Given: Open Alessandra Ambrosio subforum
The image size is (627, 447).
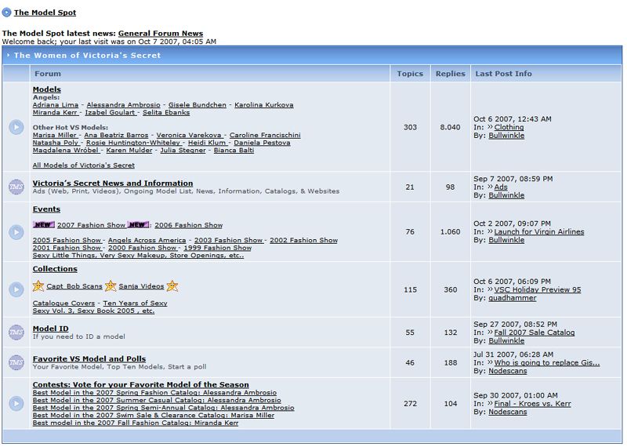Looking at the screenshot, I should (124, 105).
